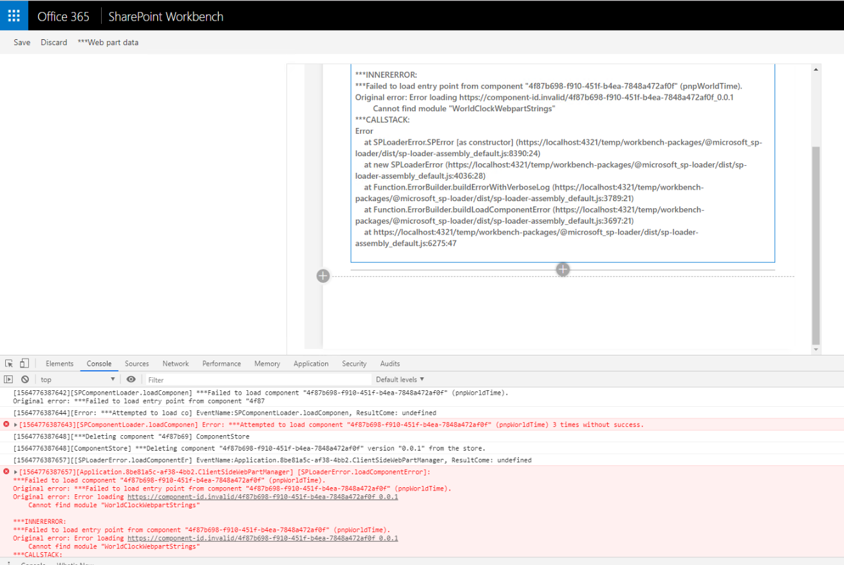Viewport: 844px width, 565px height.
Task: Go to the Network tab
Action: [176, 364]
